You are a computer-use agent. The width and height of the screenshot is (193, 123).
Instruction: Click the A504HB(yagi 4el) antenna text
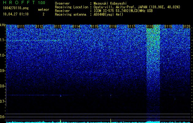pos(108,14)
